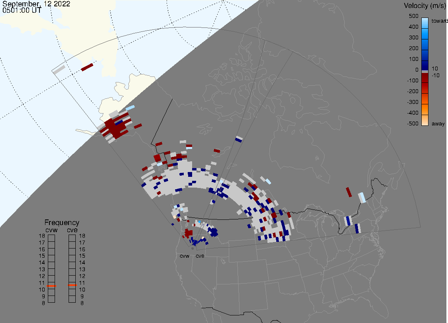Click the "cve" header above frequency bar
This screenshot has height=323, width=448.
72,230
